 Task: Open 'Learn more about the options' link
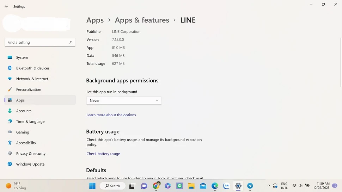point(111,115)
